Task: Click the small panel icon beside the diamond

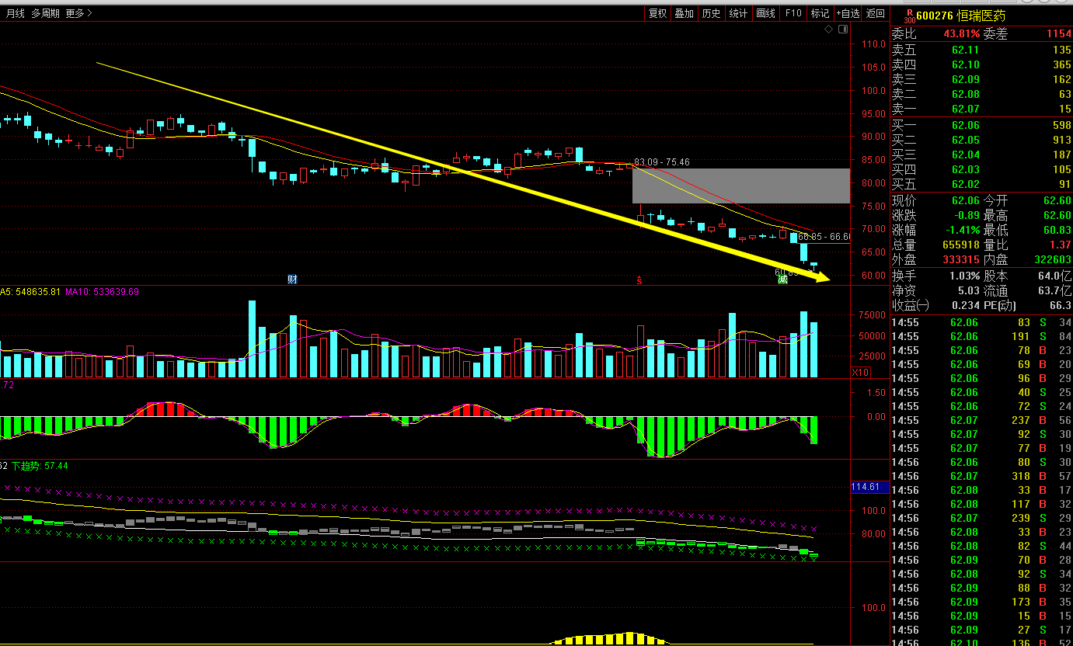Action: [x=843, y=30]
